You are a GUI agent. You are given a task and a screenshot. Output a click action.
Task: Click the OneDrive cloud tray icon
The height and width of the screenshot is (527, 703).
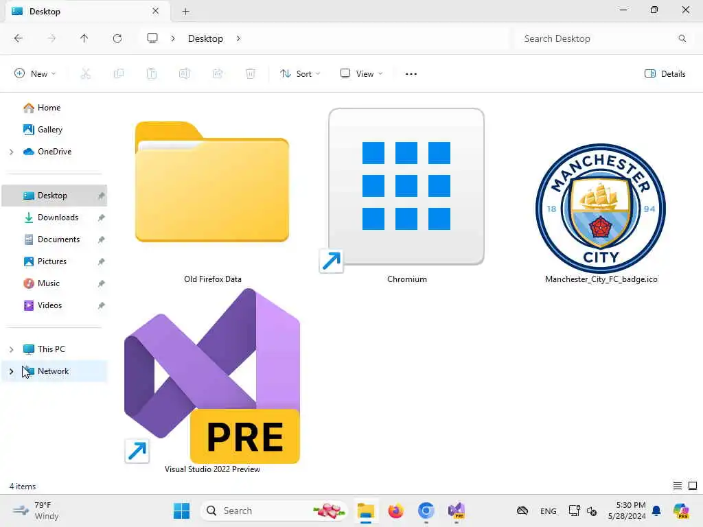[522, 511]
